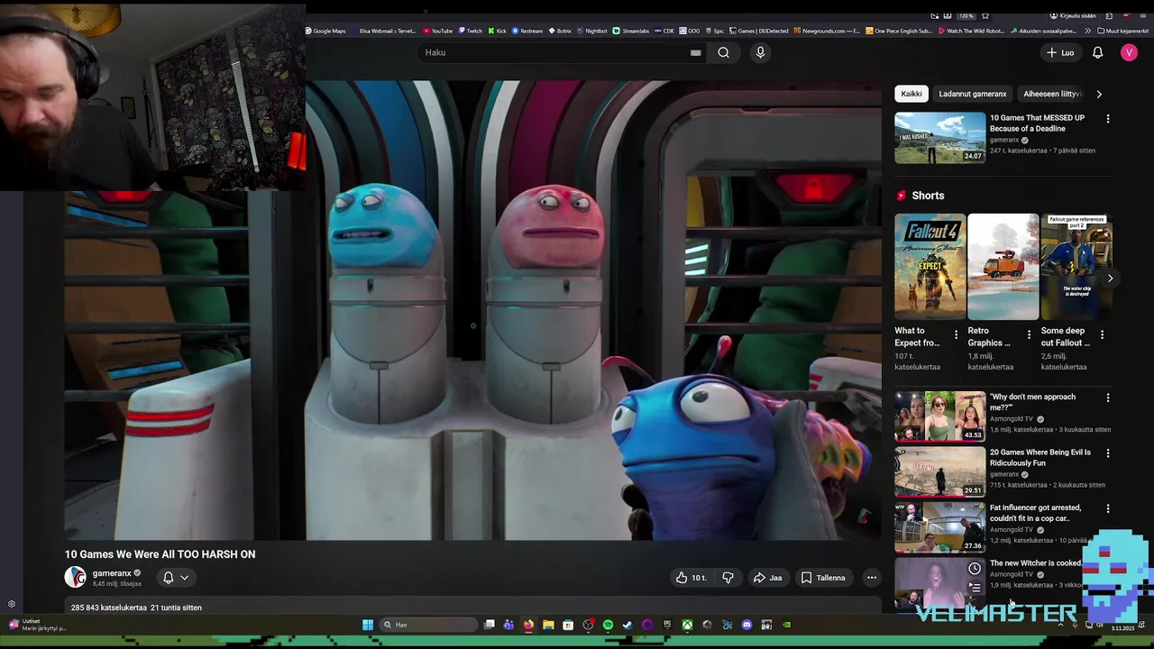Add 'The new Witcher' video to queue
Viewport: 1154px width, 649px height.
[975, 588]
